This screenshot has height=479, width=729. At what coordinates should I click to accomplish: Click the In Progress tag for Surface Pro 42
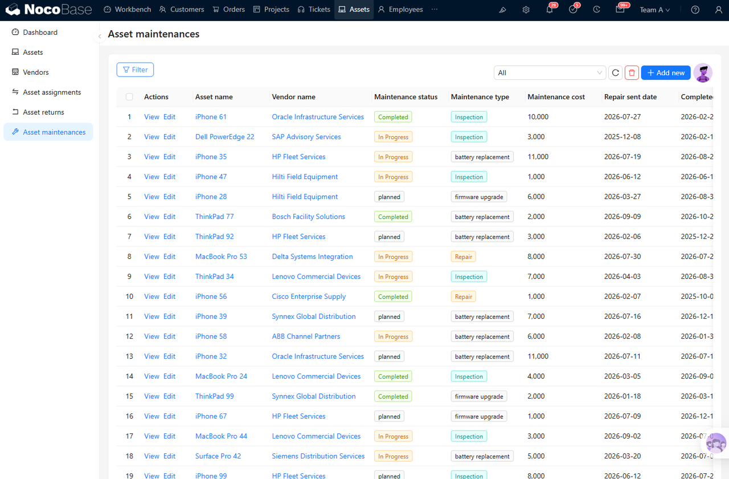[393, 456]
